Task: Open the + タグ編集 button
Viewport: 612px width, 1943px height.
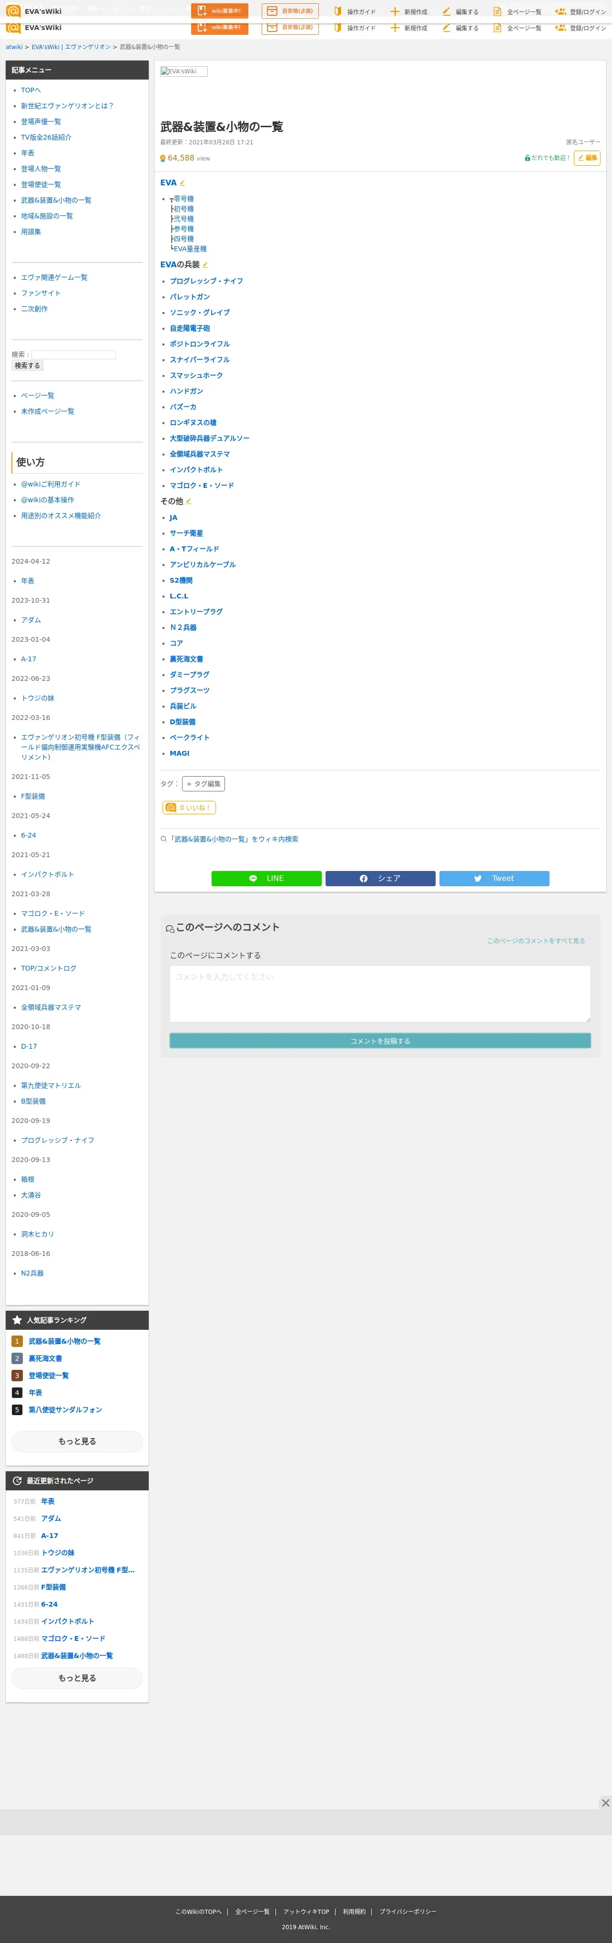Action: (204, 784)
